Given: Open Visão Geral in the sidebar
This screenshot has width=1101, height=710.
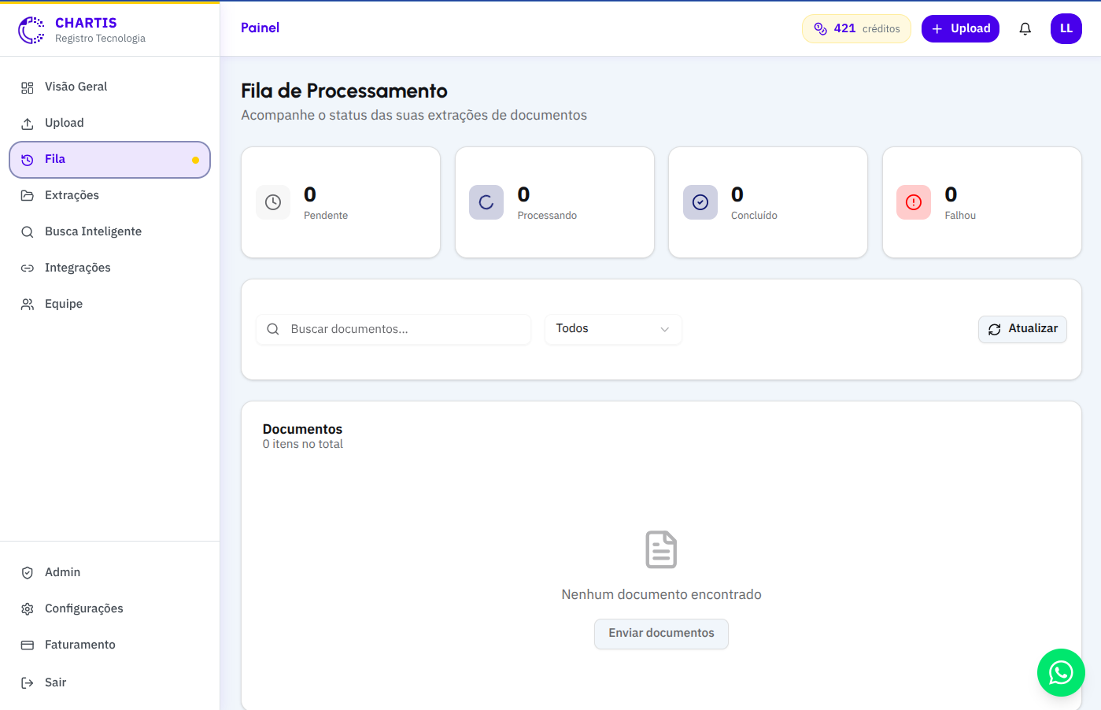Looking at the screenshot, I should point(109,87).
